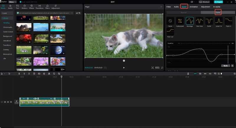Screen dimensions: 236x128
Task: Pick the Jump Cut curve preset
Action: (x=219, y=21)
